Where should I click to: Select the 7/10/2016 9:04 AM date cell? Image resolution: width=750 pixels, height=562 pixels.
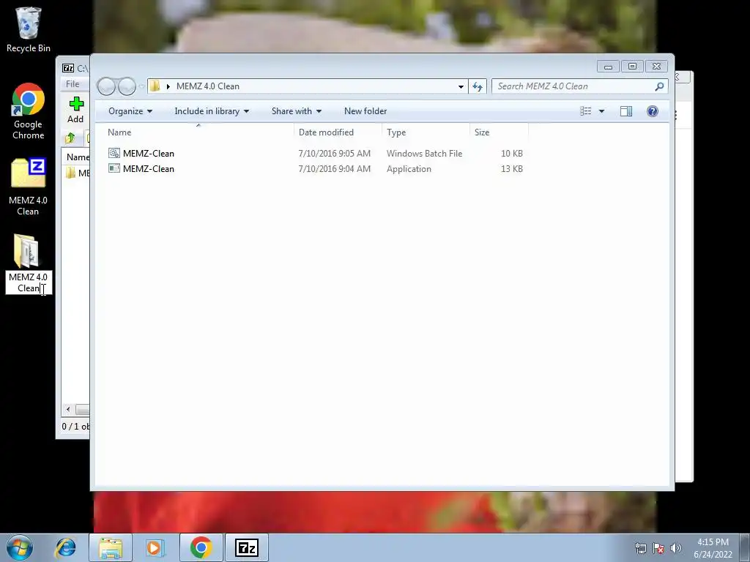(334, 169)
